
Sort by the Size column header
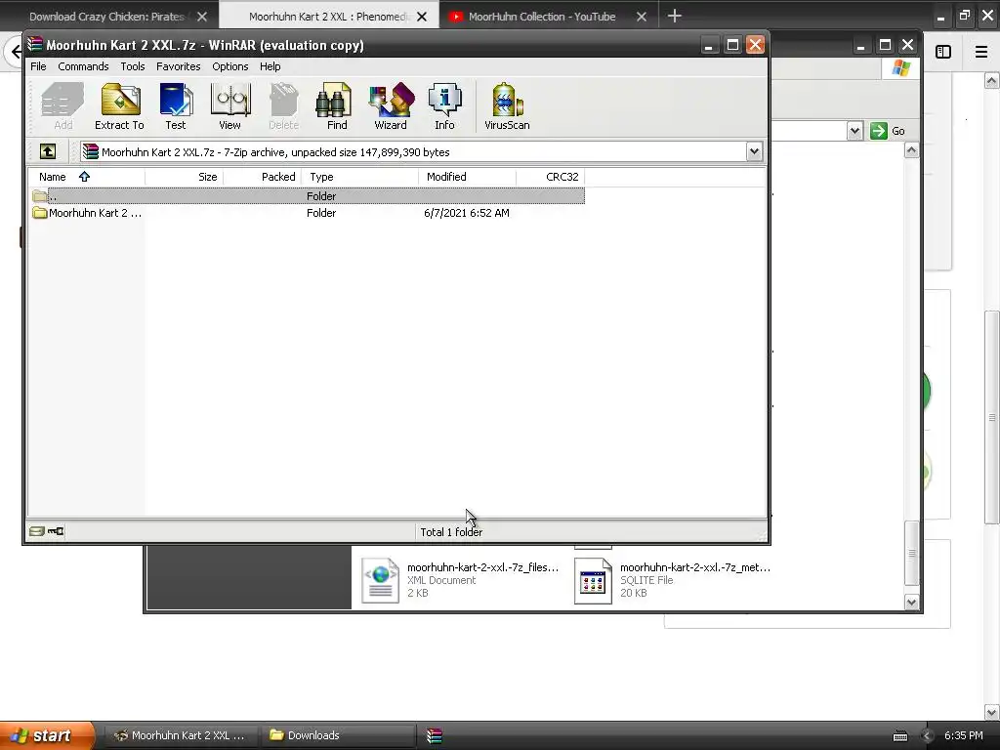point(184,177)
